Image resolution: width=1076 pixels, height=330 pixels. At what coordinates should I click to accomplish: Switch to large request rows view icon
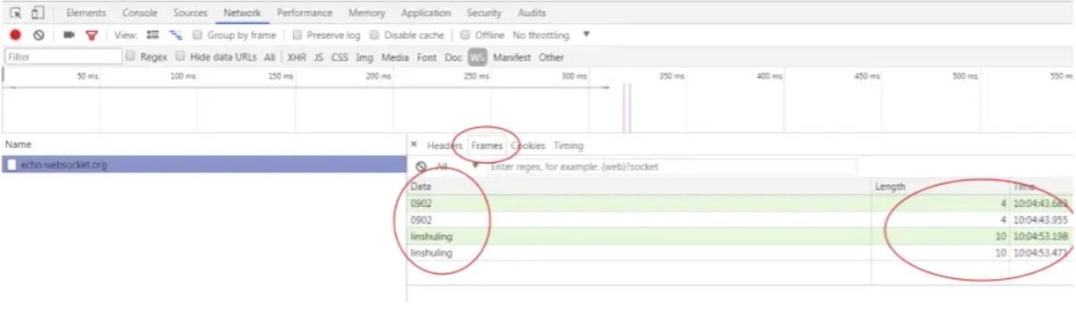click(x=153, y=35)
